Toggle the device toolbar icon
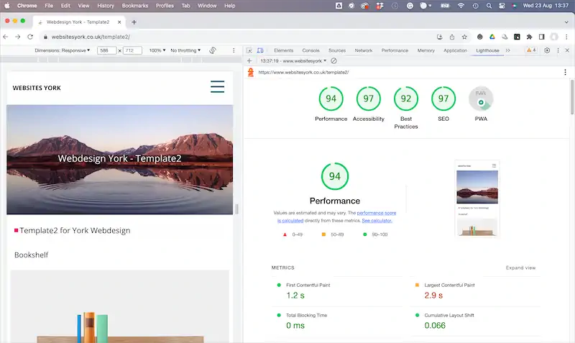Screen dimensions: 575x343 pyautogui.click(x=260, y=50)
